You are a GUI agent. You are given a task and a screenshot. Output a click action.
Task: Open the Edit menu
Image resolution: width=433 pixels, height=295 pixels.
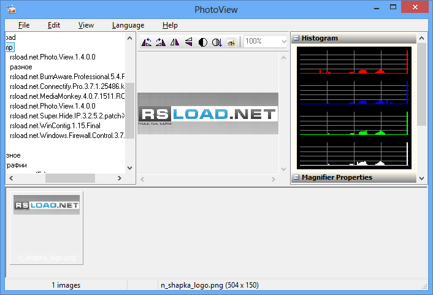coord(53,25)
